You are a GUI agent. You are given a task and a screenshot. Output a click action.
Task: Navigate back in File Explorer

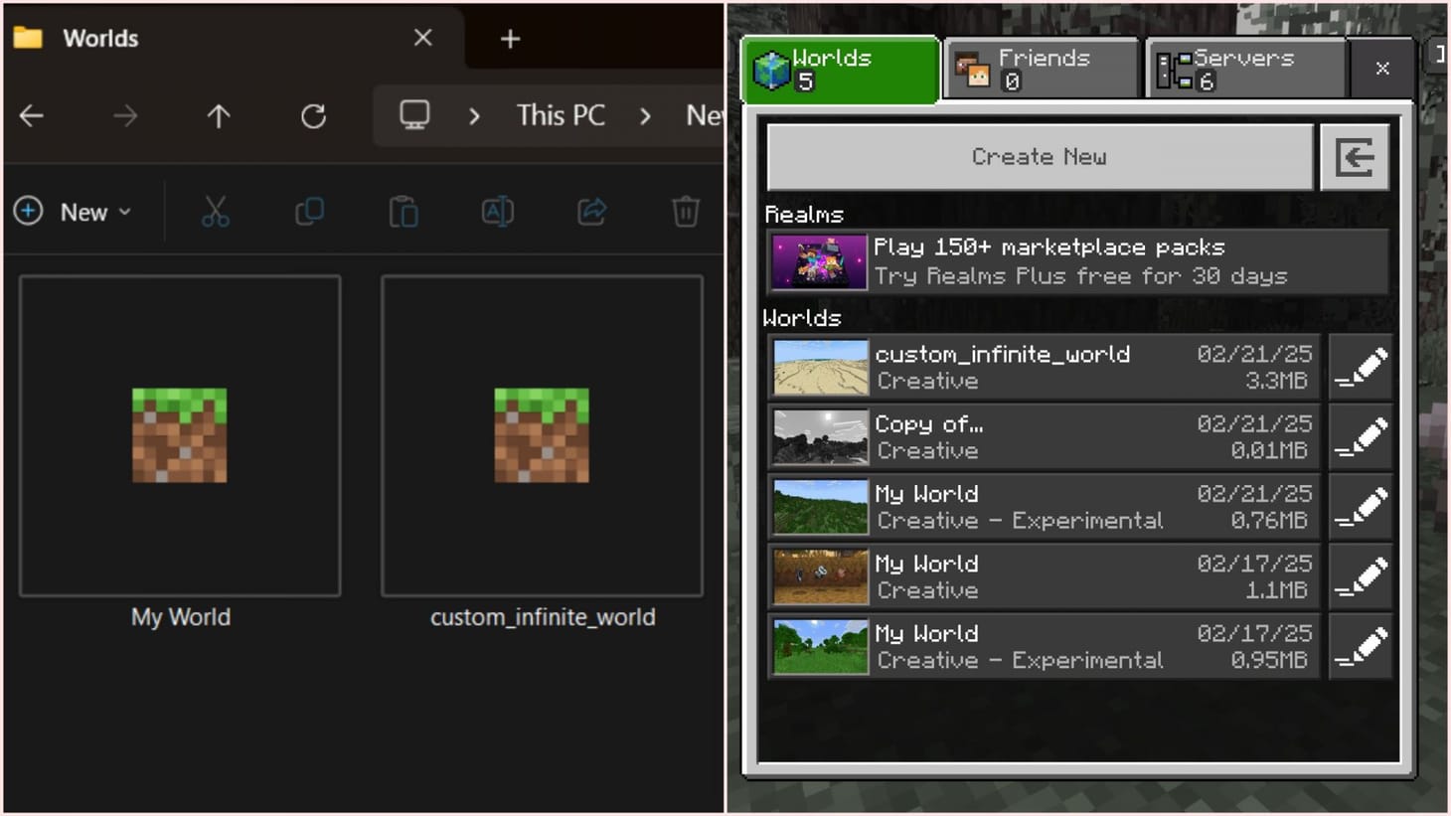[31, 115]
